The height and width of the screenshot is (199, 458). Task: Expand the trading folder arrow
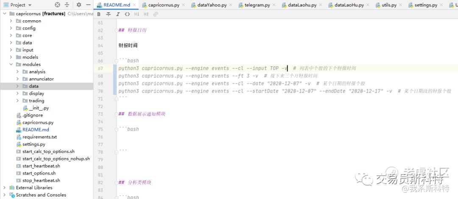coord(17,101)
